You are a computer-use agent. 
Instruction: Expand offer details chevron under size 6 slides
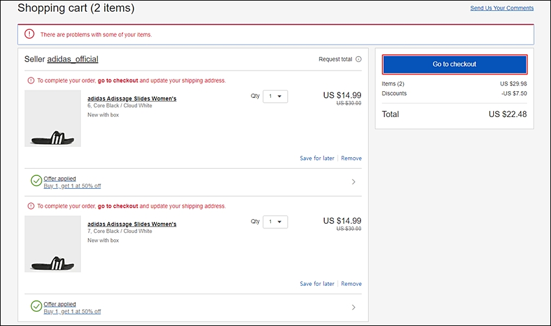[353, 182]
